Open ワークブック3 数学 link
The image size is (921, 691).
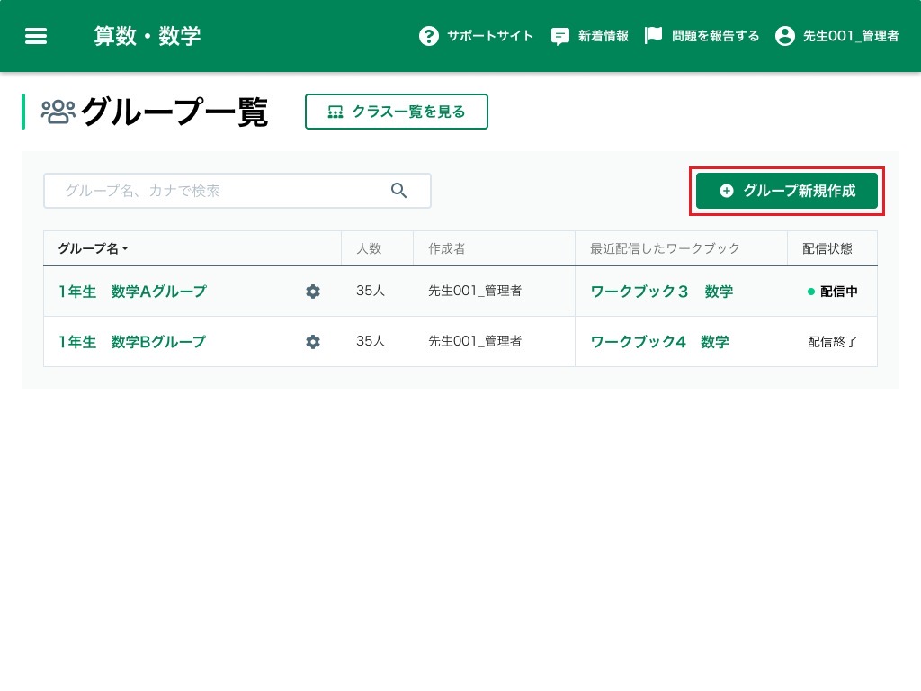tap(661, 292)
